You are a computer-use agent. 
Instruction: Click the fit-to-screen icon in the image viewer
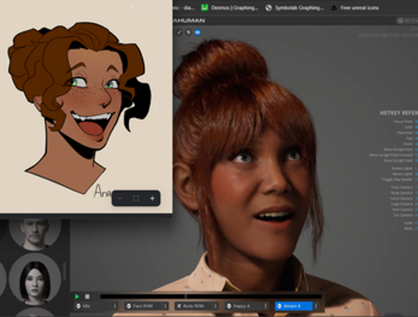tap(136, 198)
